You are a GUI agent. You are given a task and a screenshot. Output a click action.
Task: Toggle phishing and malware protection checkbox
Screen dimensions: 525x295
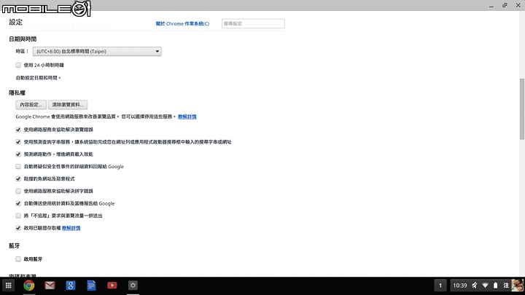pos(18,178)
